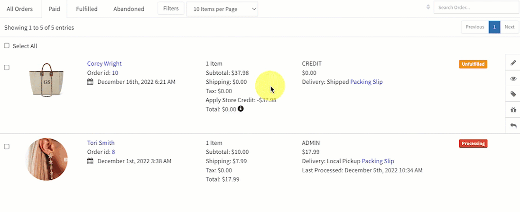The width and height of the screenshot is (520, 212).
Task: Open the Filters options
Action: pos(170,9)
